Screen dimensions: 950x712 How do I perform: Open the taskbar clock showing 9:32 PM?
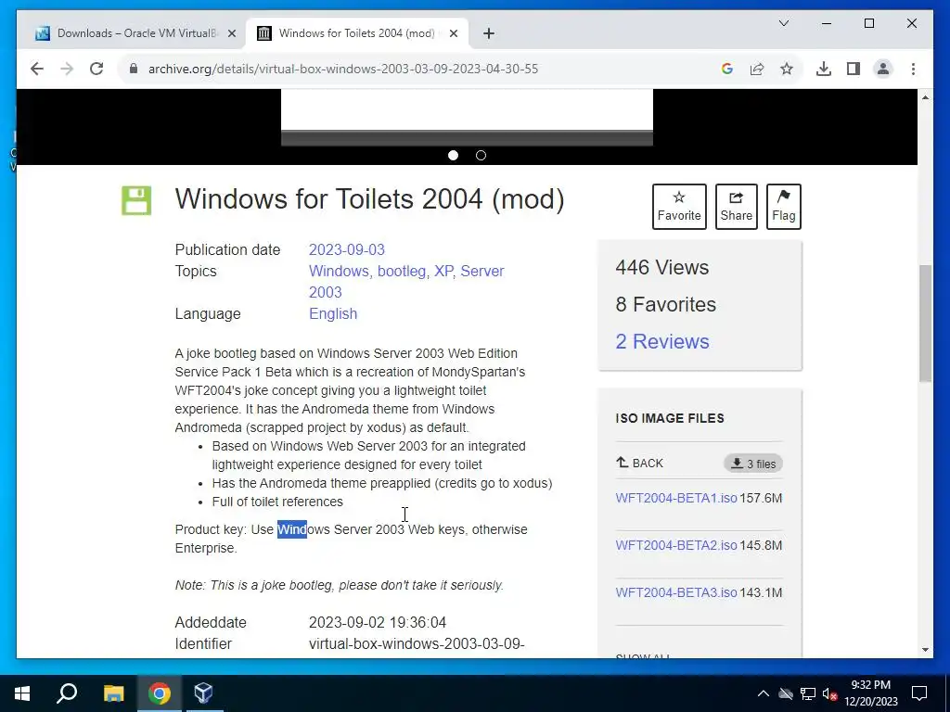pyautogui.click(x=870, y=693)
